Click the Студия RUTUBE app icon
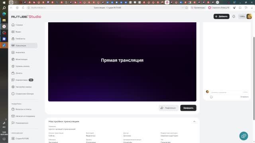The height and width of the screenshot is (143, 255). pos(13,139)
